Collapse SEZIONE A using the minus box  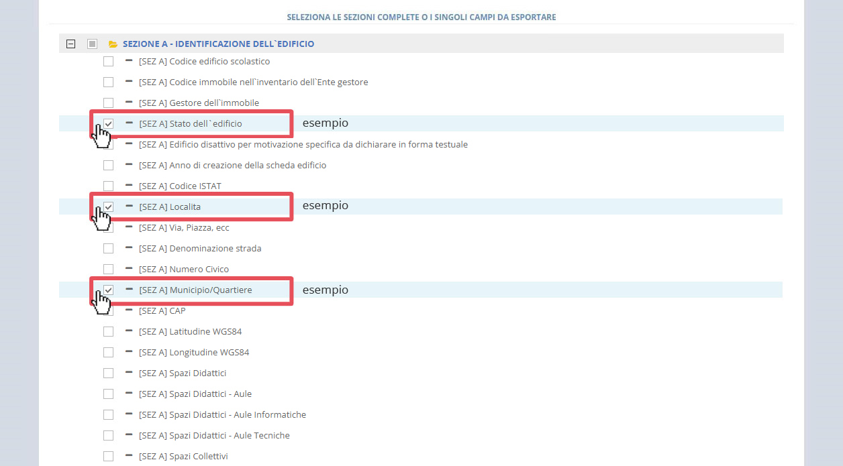tap(70, 43)
